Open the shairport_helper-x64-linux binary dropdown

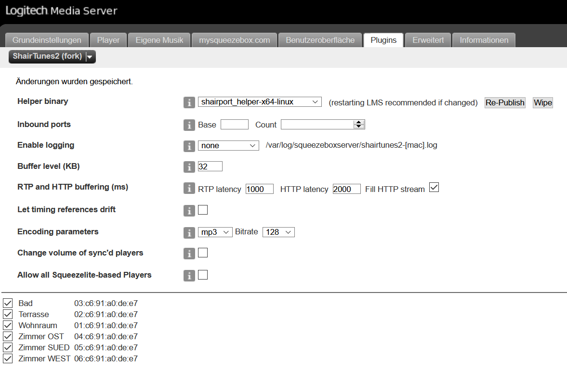coord(260,102)
